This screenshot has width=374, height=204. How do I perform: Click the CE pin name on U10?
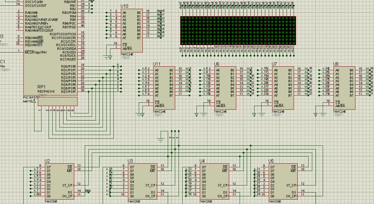tap(125, 45)
